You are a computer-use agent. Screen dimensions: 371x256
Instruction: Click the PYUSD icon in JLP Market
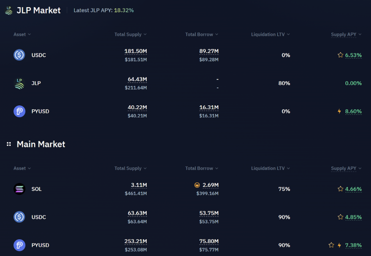tap(19, 111)
